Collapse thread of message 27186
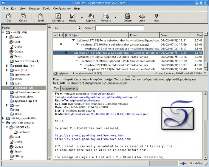The height and width of the screenshot is (167, 209). [x=69, y=52]
